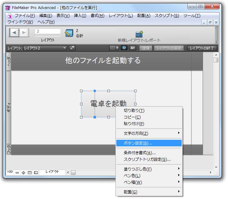Open the 書式(M) menu
The width and height of the screenshot is (228, 199).
[x=97, y=16]
